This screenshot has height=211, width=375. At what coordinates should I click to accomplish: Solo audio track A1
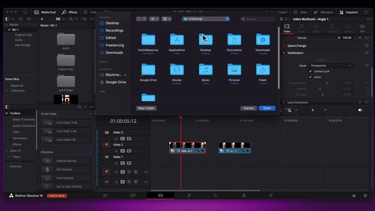click(129, 172)
